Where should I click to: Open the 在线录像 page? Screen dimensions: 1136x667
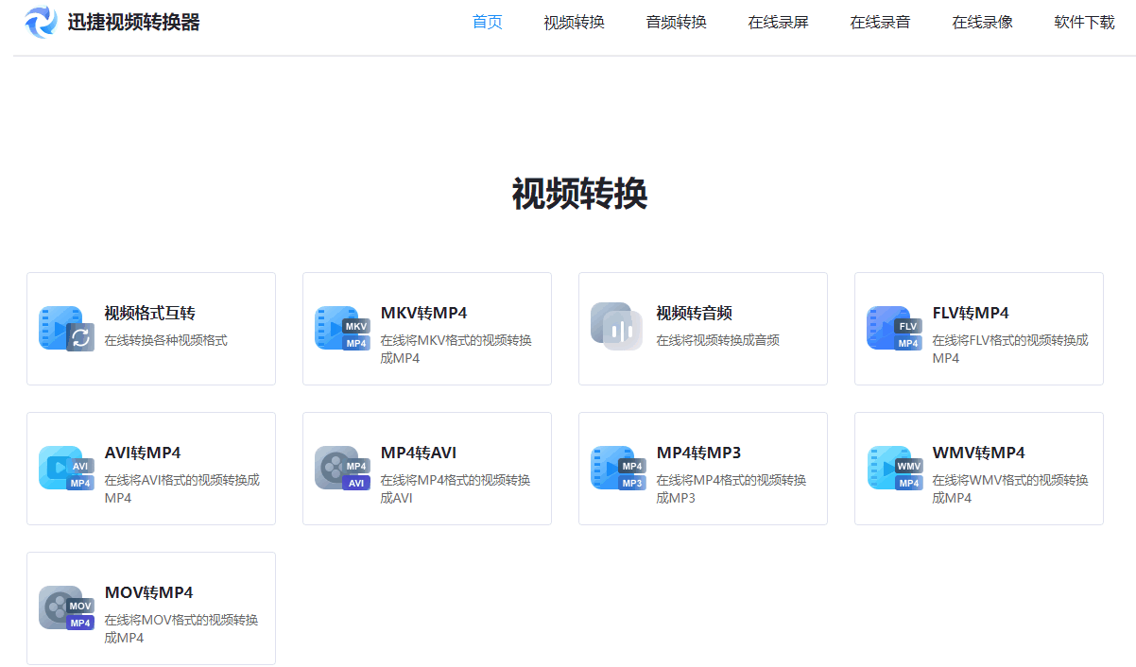[982, 21]
